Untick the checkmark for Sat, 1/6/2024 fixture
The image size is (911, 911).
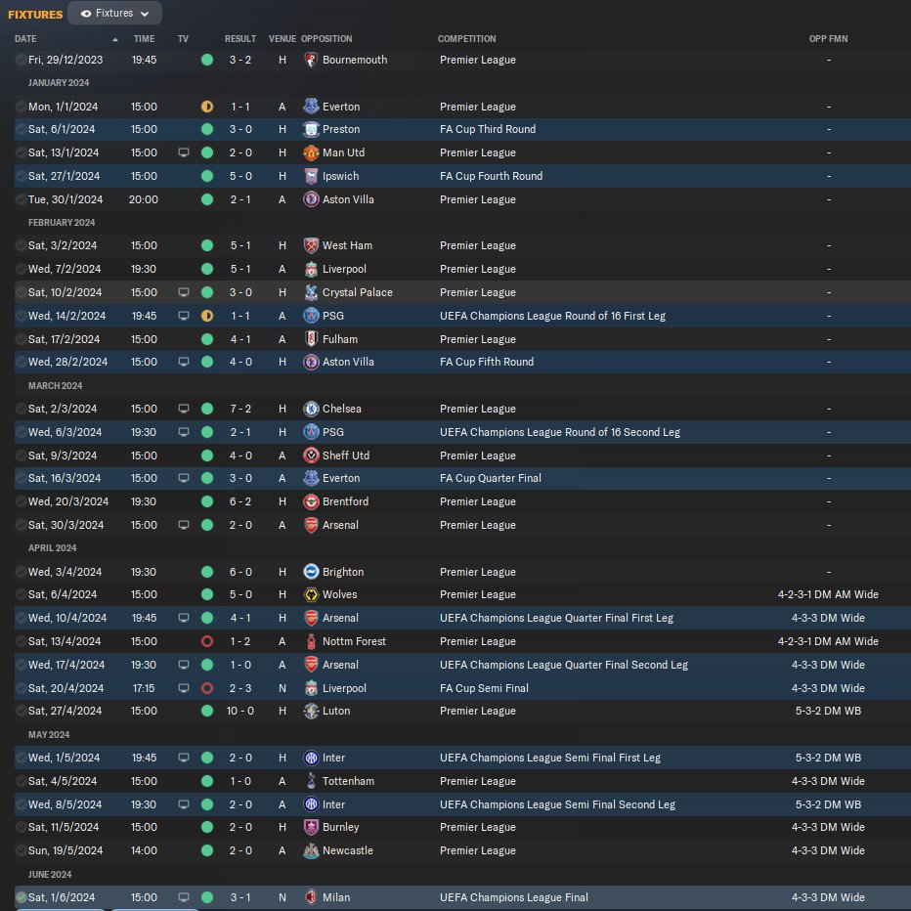[x=21, y=897]
